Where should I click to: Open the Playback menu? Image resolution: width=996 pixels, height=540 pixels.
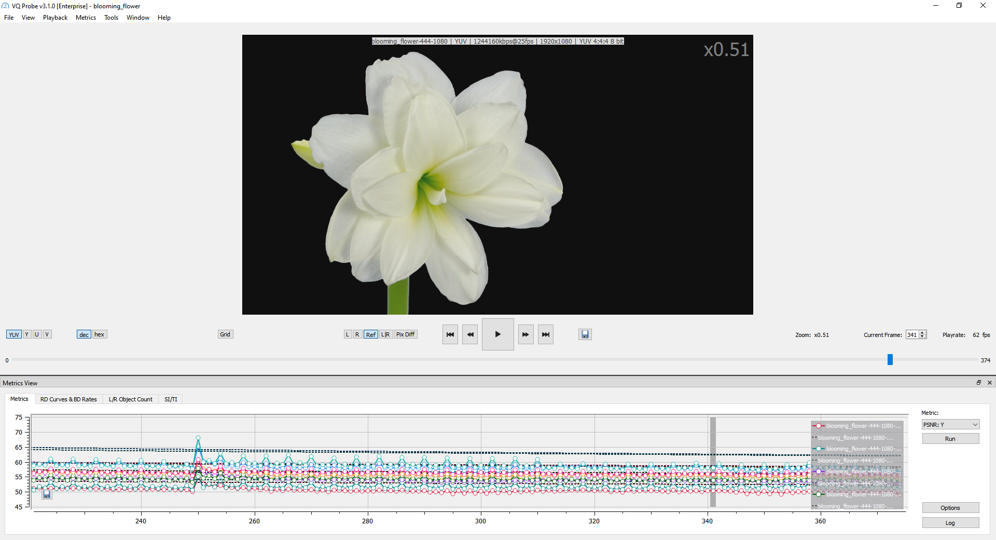55,18
